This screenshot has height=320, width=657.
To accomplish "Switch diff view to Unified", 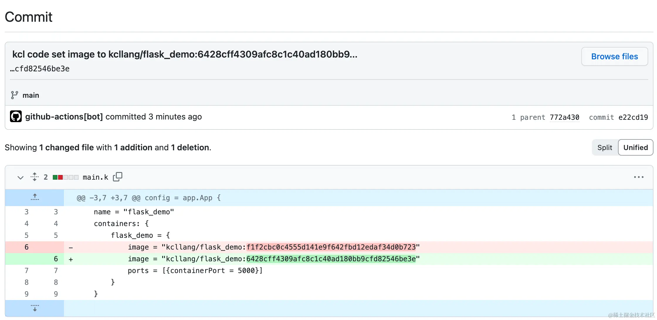I will tap(636, 147).
